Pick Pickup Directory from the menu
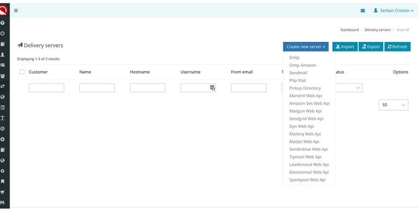Viewport: 419px width, 218px height. [x=305, y=88]
